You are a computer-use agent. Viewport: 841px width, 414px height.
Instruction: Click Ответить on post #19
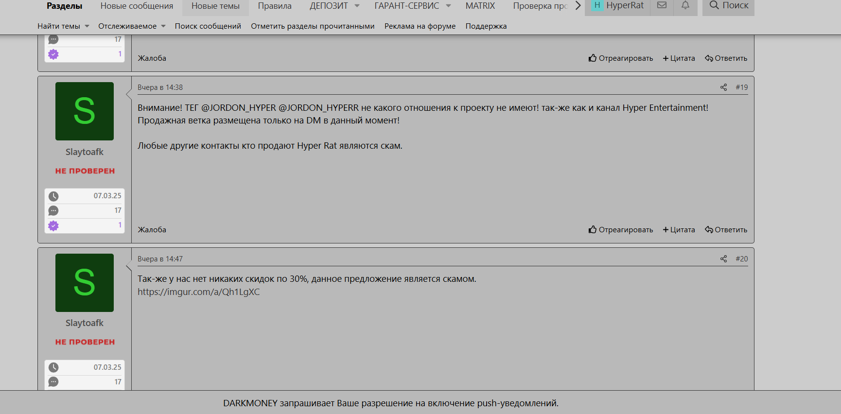[726, 230]
